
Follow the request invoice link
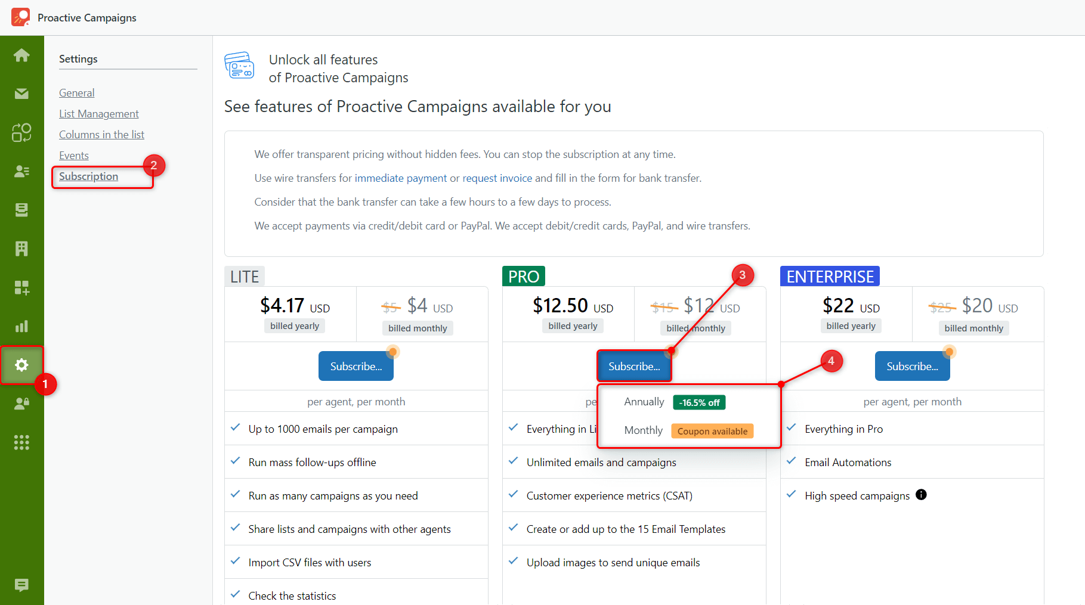point(497,178)
